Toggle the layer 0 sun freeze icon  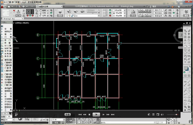tap(69, 16)
